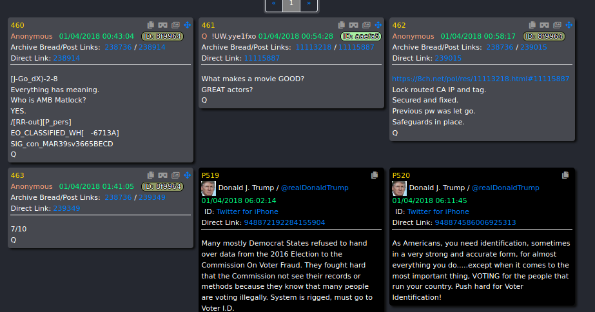Click post number 462
This screenshot has width=595, height=312.
(x=399, y=25)
